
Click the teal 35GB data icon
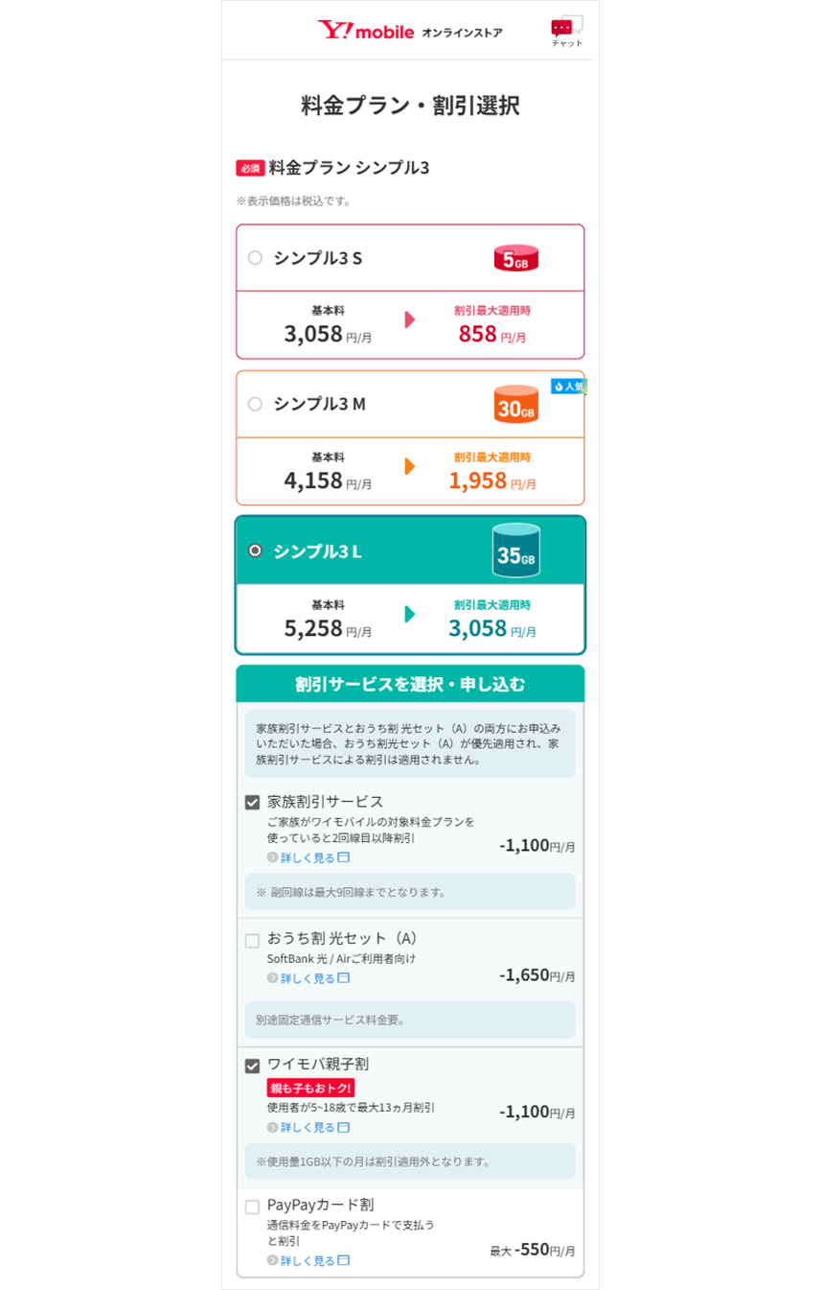[x=516, y=551]
